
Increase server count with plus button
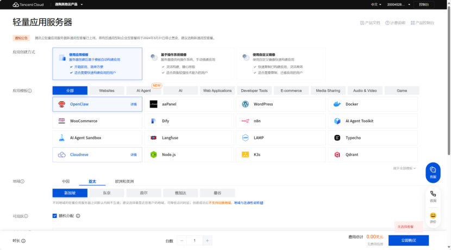(208, 241)
